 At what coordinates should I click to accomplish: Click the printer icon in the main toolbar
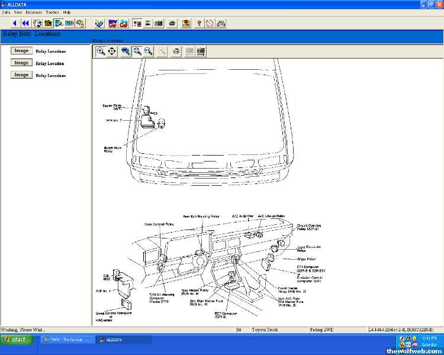click(172, 23)
